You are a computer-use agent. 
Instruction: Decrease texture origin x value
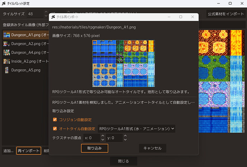[103, 139]
